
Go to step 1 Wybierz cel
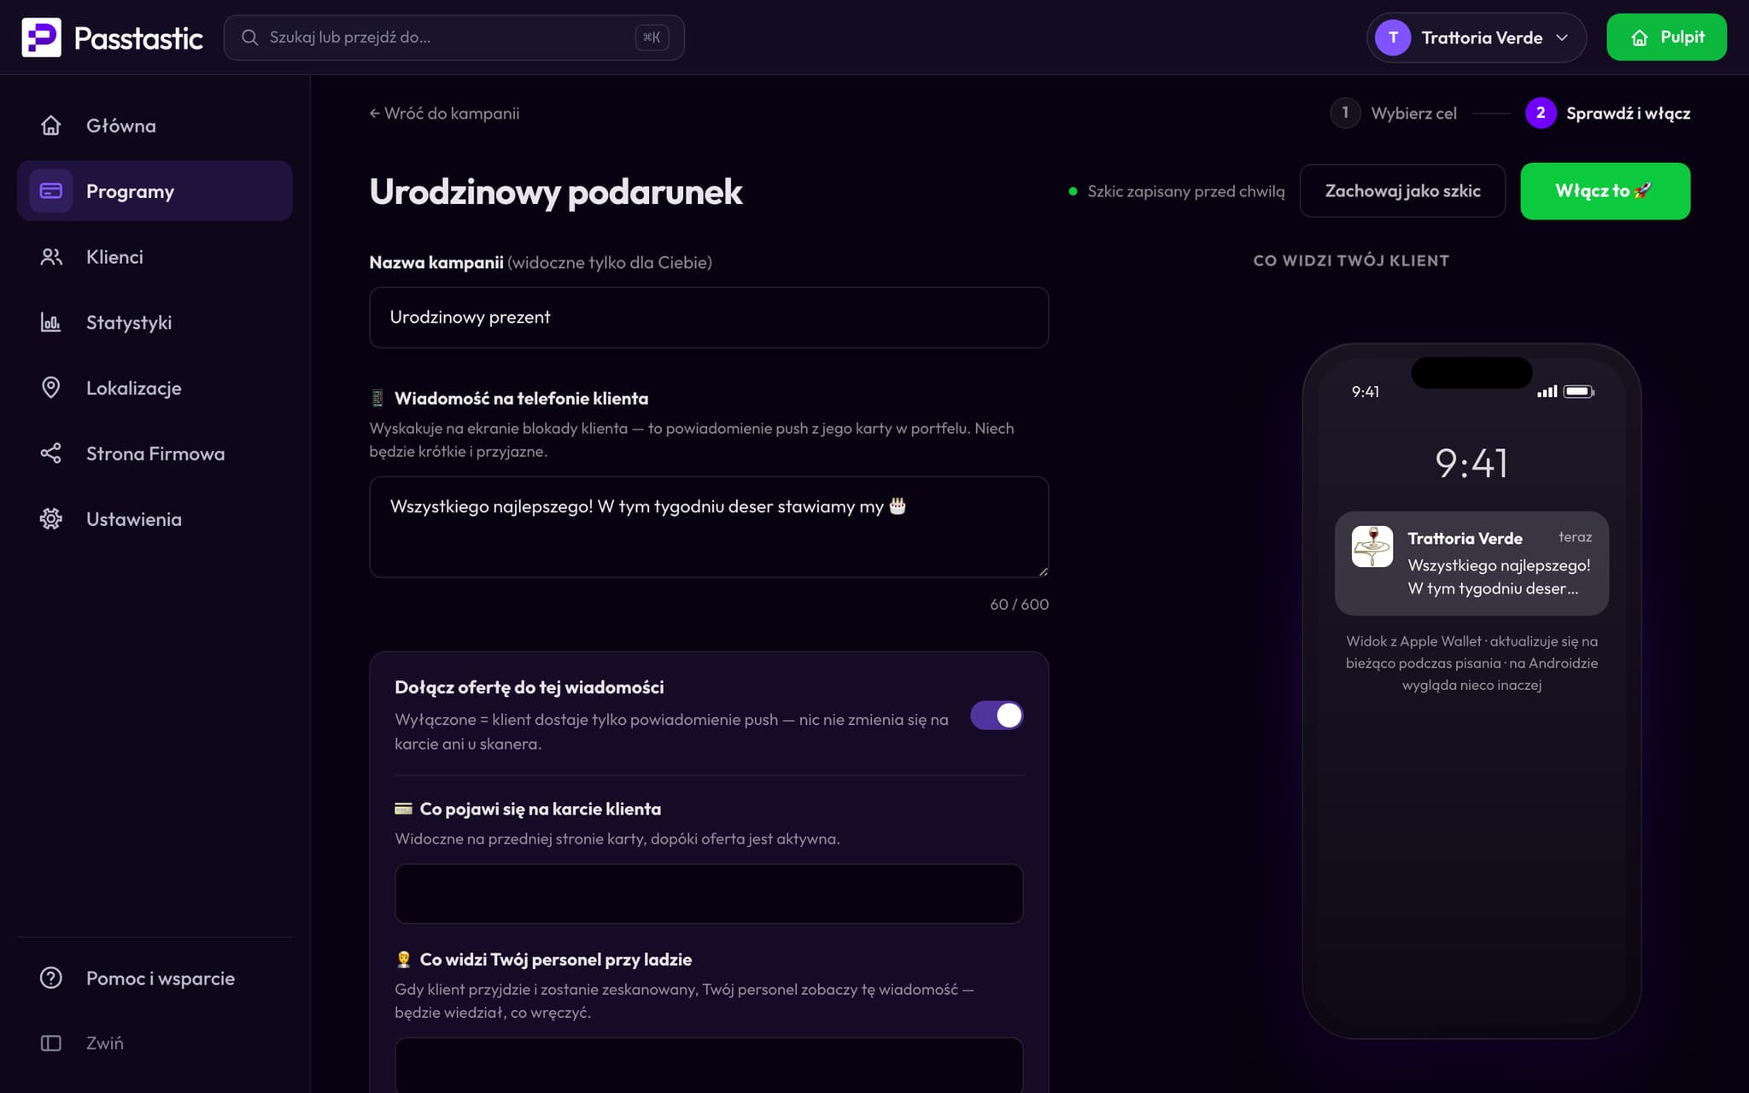point(1394,114)
